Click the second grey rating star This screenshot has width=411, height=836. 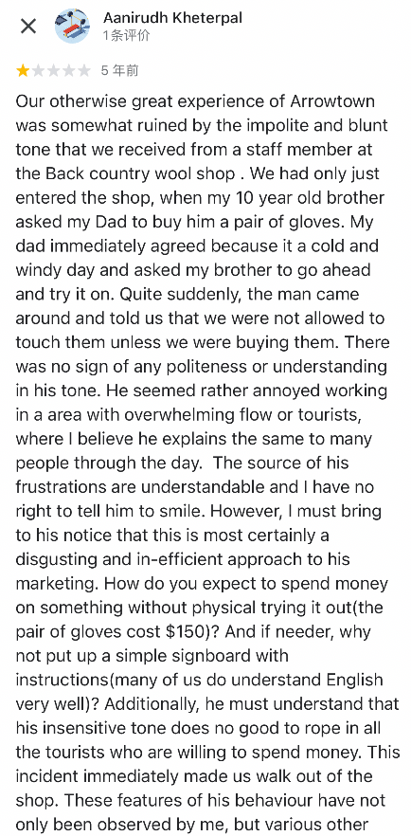pyautogui.click(x=38, y=70)
